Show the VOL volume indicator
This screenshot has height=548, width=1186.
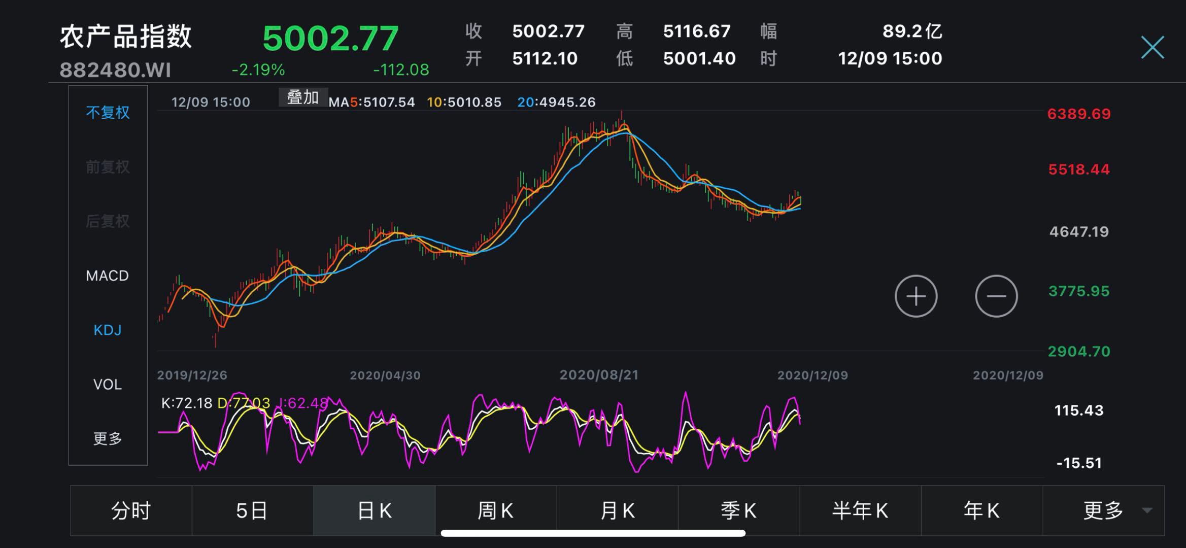[x=107, y=384]
